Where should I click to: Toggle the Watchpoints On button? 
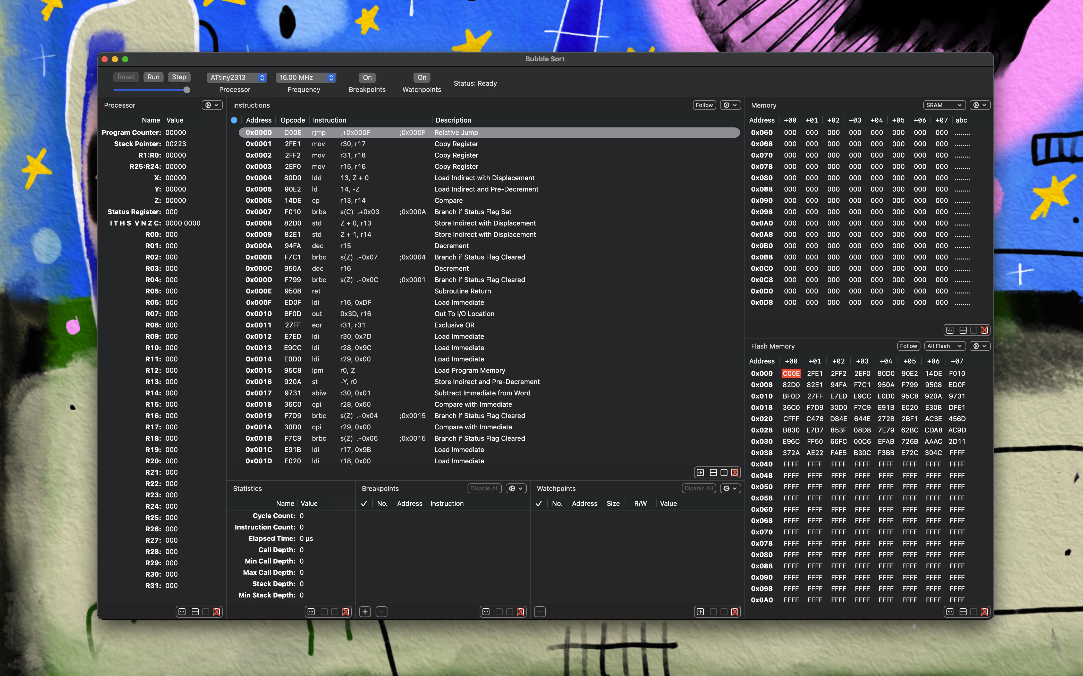[x=421, y=77]
